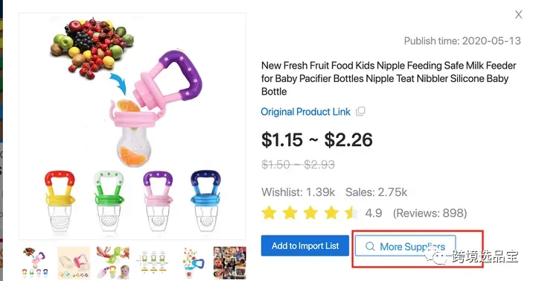Click the More Suppliers button
The image size is (536, 281).
(x=406, y=246)
